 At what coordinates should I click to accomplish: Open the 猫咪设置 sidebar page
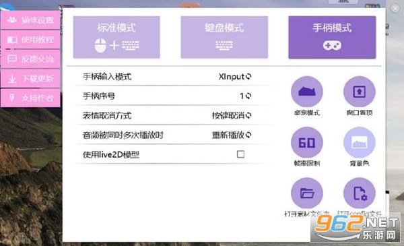tap(30, 20)
